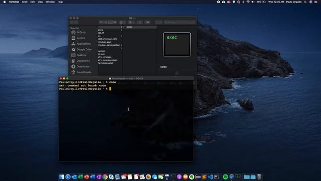Open Desktop in Finder sidebar
The height and width of the screenshot is (181, 321).
click(x=79, y=55)
